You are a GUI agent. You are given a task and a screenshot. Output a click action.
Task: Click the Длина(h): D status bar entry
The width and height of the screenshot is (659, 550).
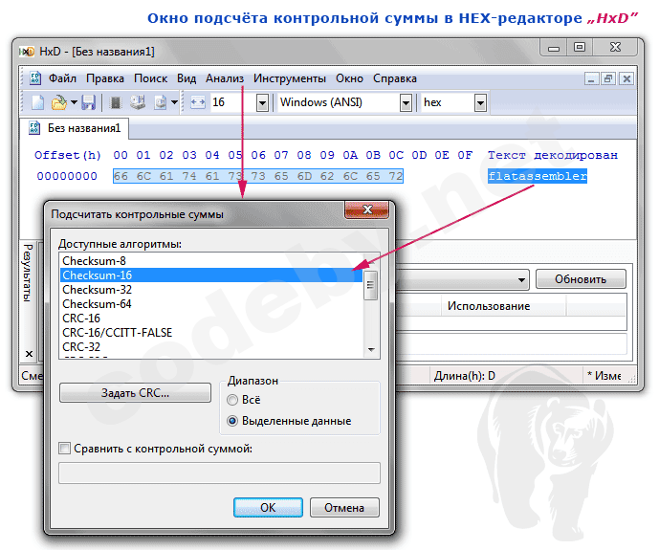coord(465,376)
